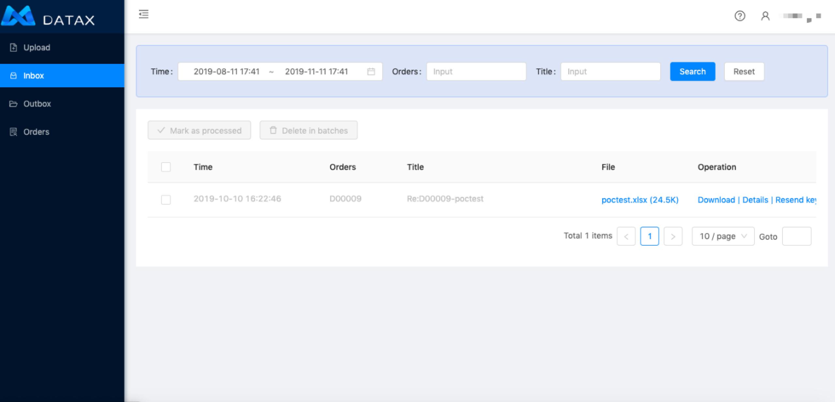Open the help question mark icon
The image size is (835, 402).
coord(740,16)
